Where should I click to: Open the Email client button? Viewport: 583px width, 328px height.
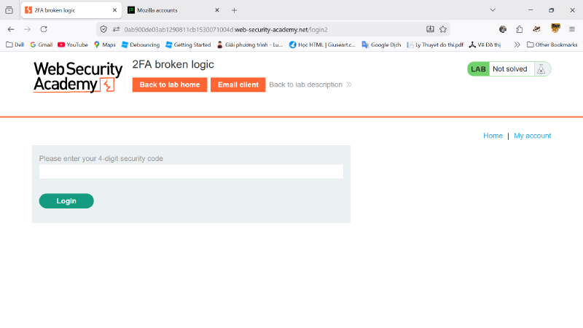(238, 85)
